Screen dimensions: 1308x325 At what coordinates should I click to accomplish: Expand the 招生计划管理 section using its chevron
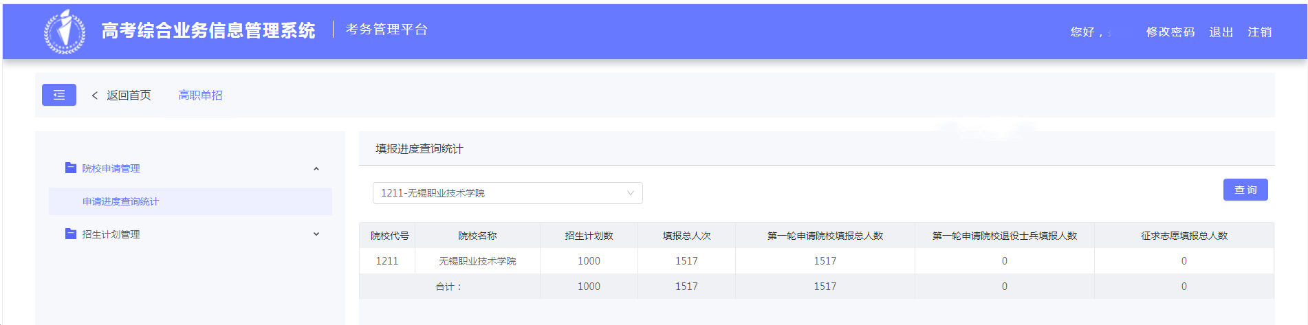[x=316, y=234]
